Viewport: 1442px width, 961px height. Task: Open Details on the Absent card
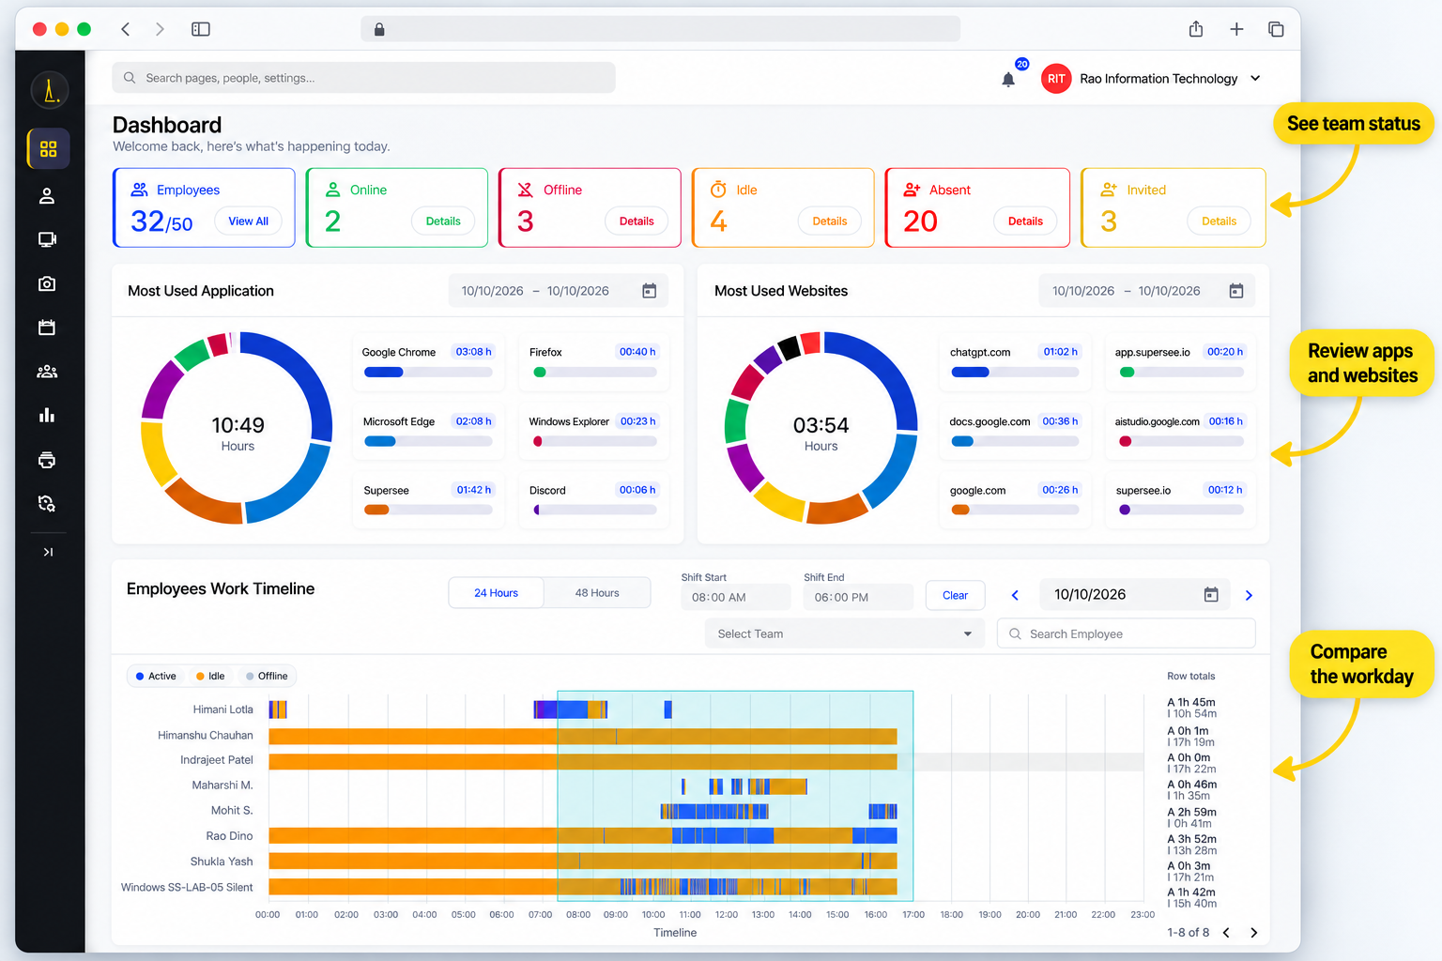pos(1025,221)
